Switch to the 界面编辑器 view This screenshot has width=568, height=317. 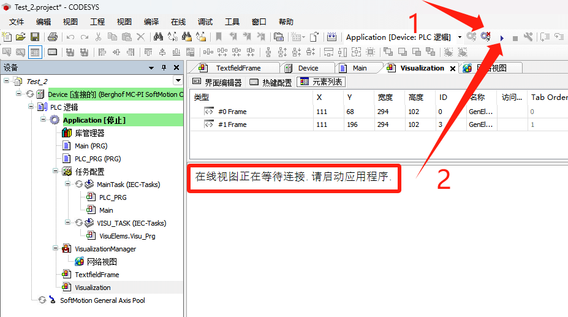tap(218, 82)
